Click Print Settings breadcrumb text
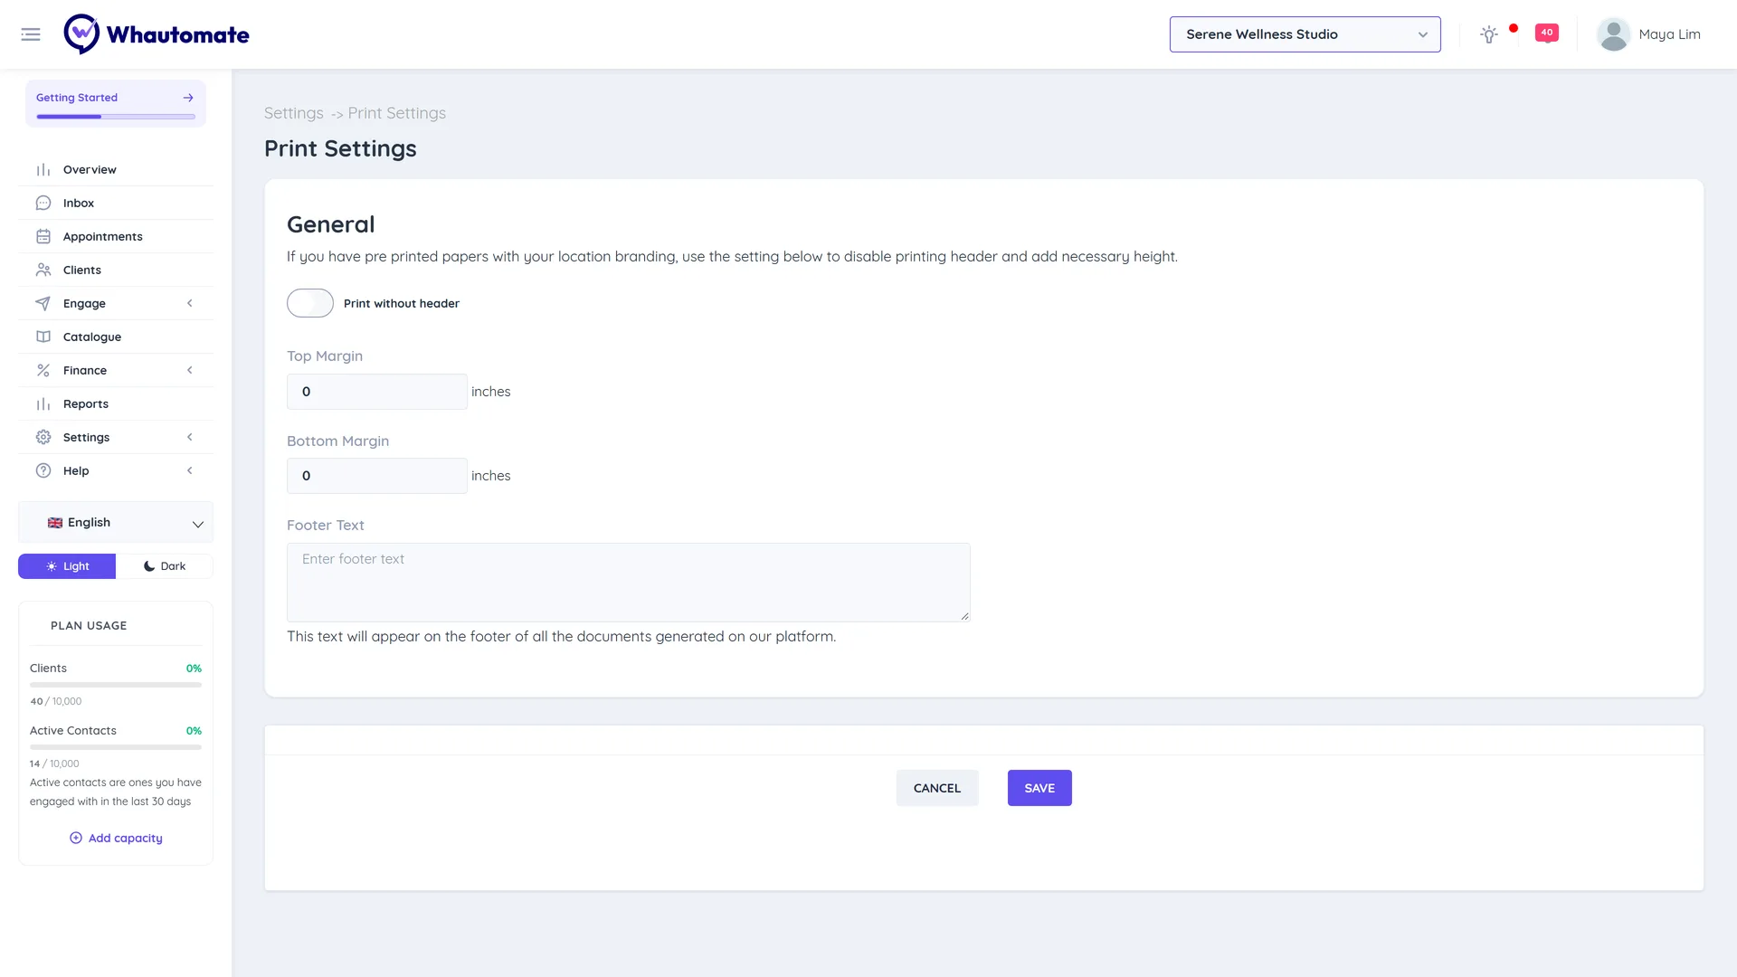Screen dimensions: 1737x977 click(397, 113)
